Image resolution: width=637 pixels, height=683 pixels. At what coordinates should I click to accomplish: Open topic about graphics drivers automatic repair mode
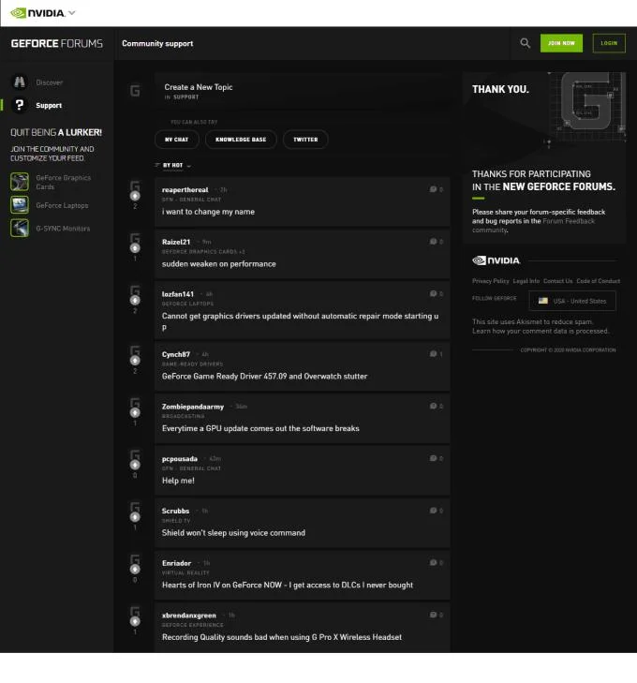pos(300,321)
